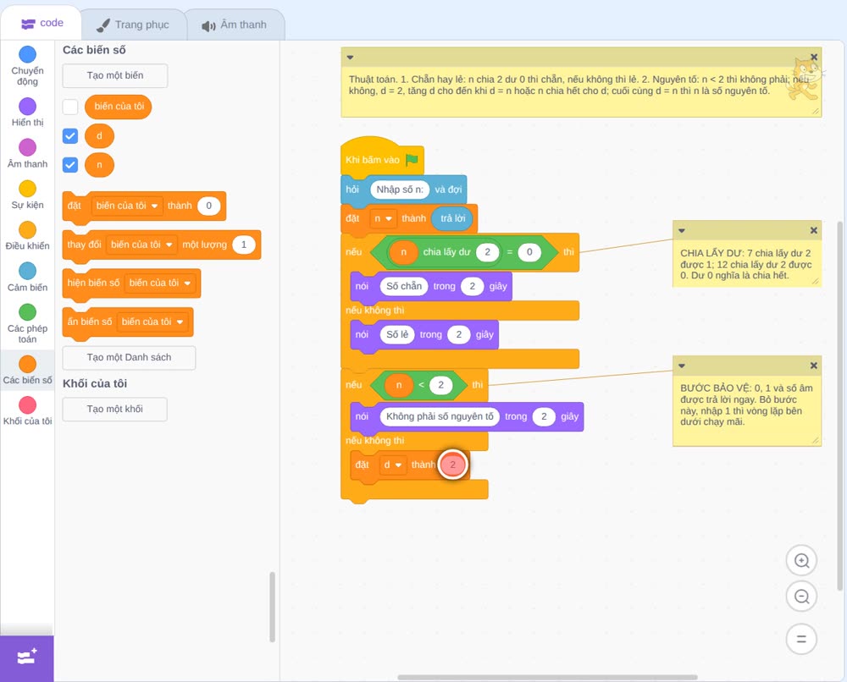Click the 'Số chẵn' text field

pos(404,286)
